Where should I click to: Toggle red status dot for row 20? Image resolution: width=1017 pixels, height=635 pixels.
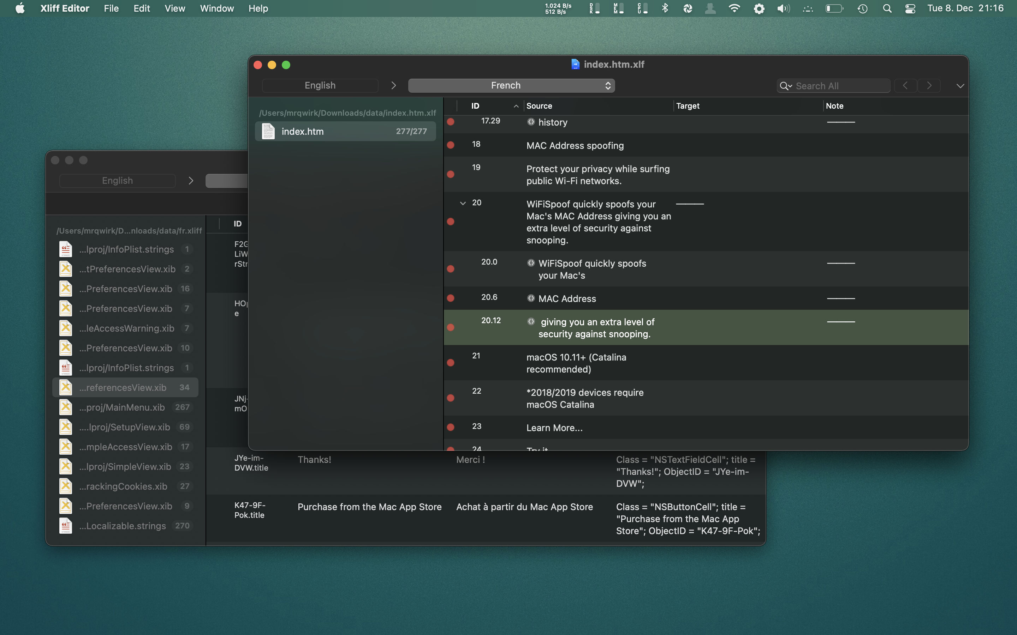pos(451,222)
